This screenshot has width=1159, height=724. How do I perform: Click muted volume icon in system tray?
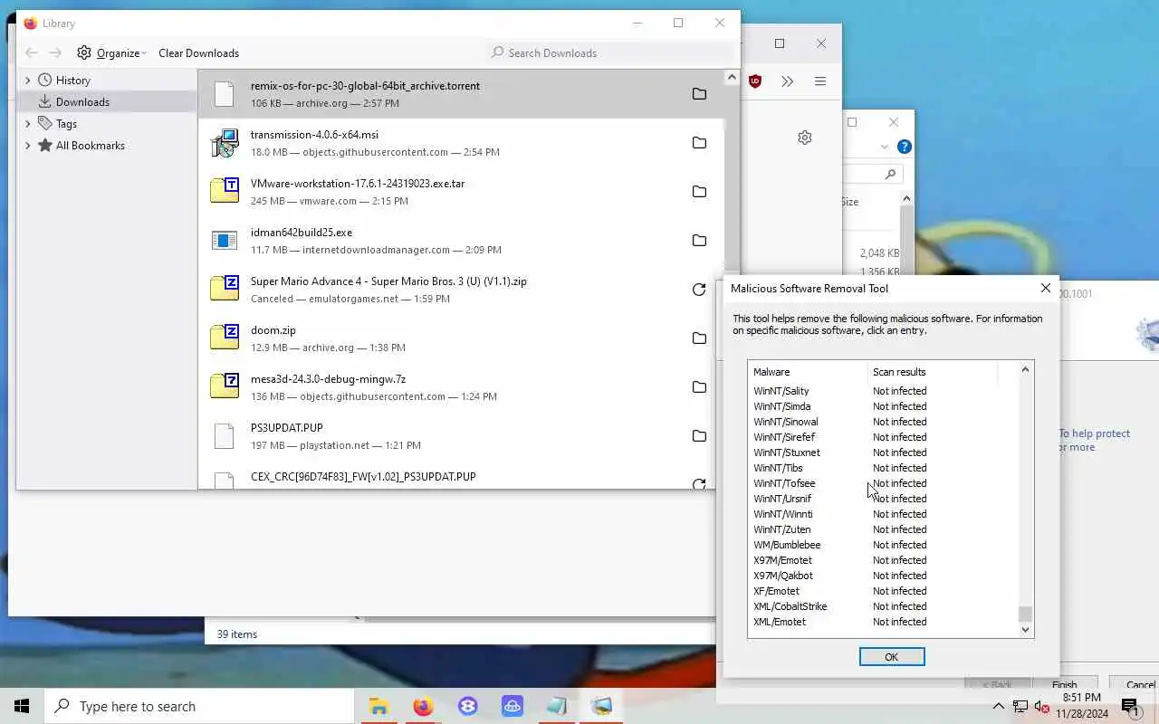click(x=1041, y=706)
